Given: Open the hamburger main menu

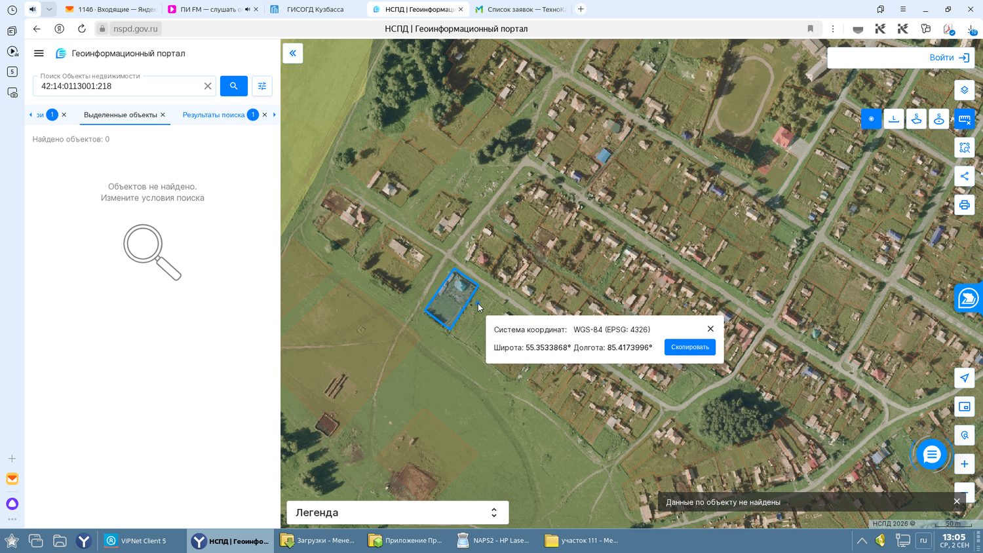Looking at the screenshot, I should click(x=39, y=54).
